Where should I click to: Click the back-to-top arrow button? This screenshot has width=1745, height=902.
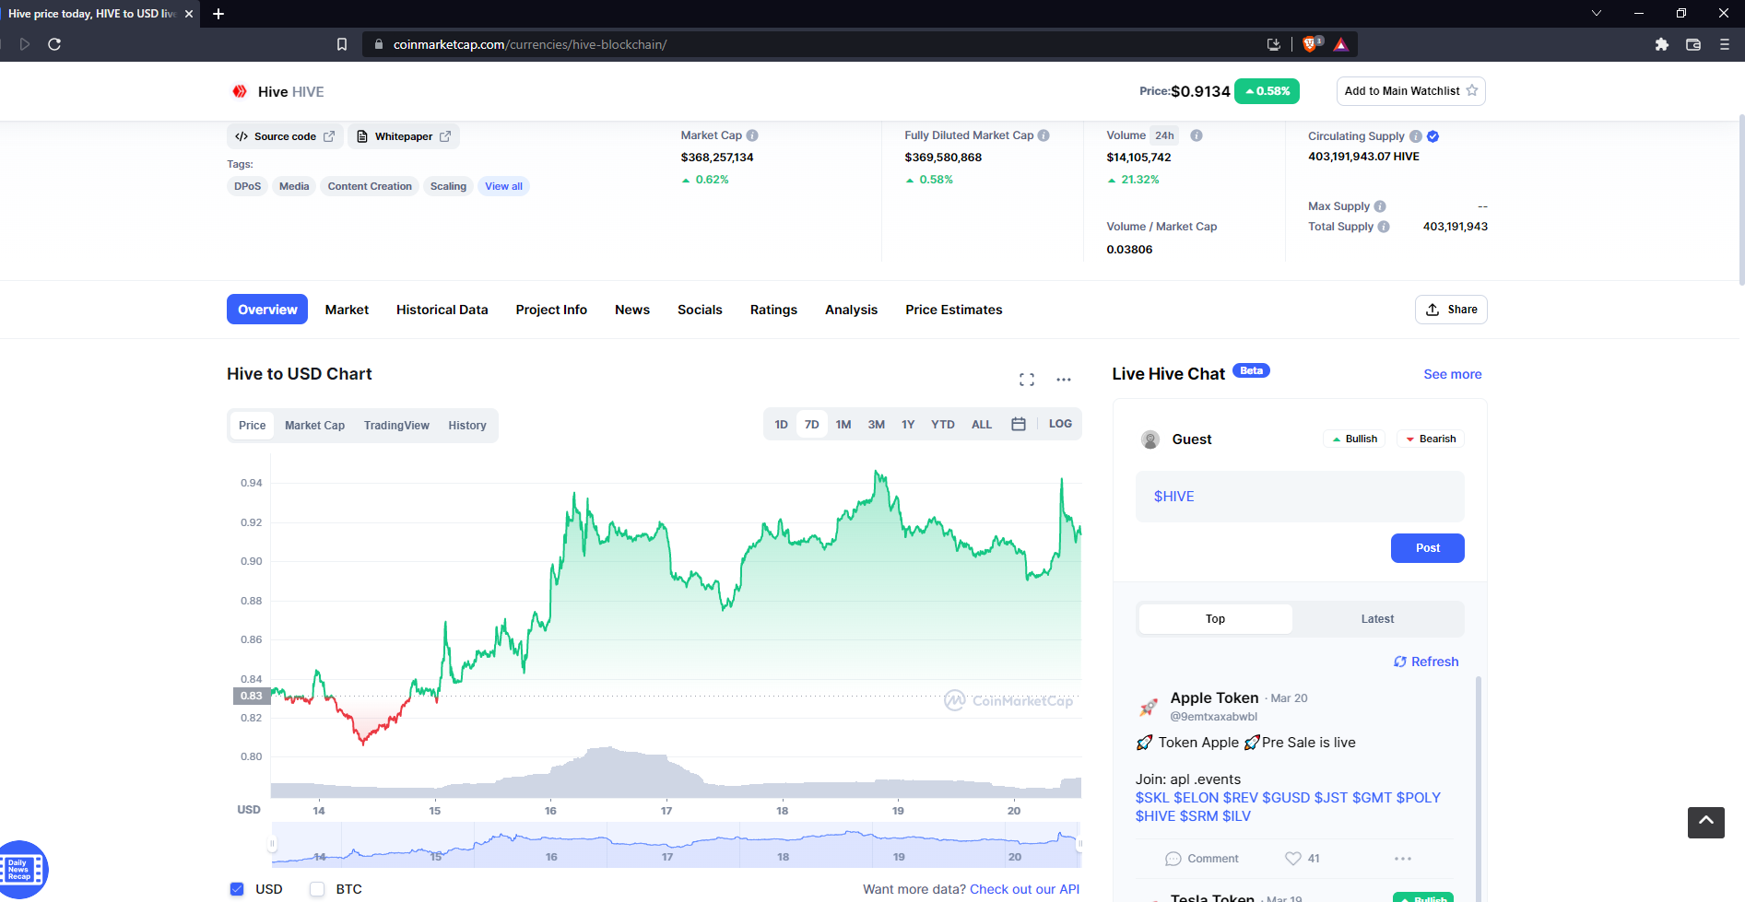point(1706,823)
